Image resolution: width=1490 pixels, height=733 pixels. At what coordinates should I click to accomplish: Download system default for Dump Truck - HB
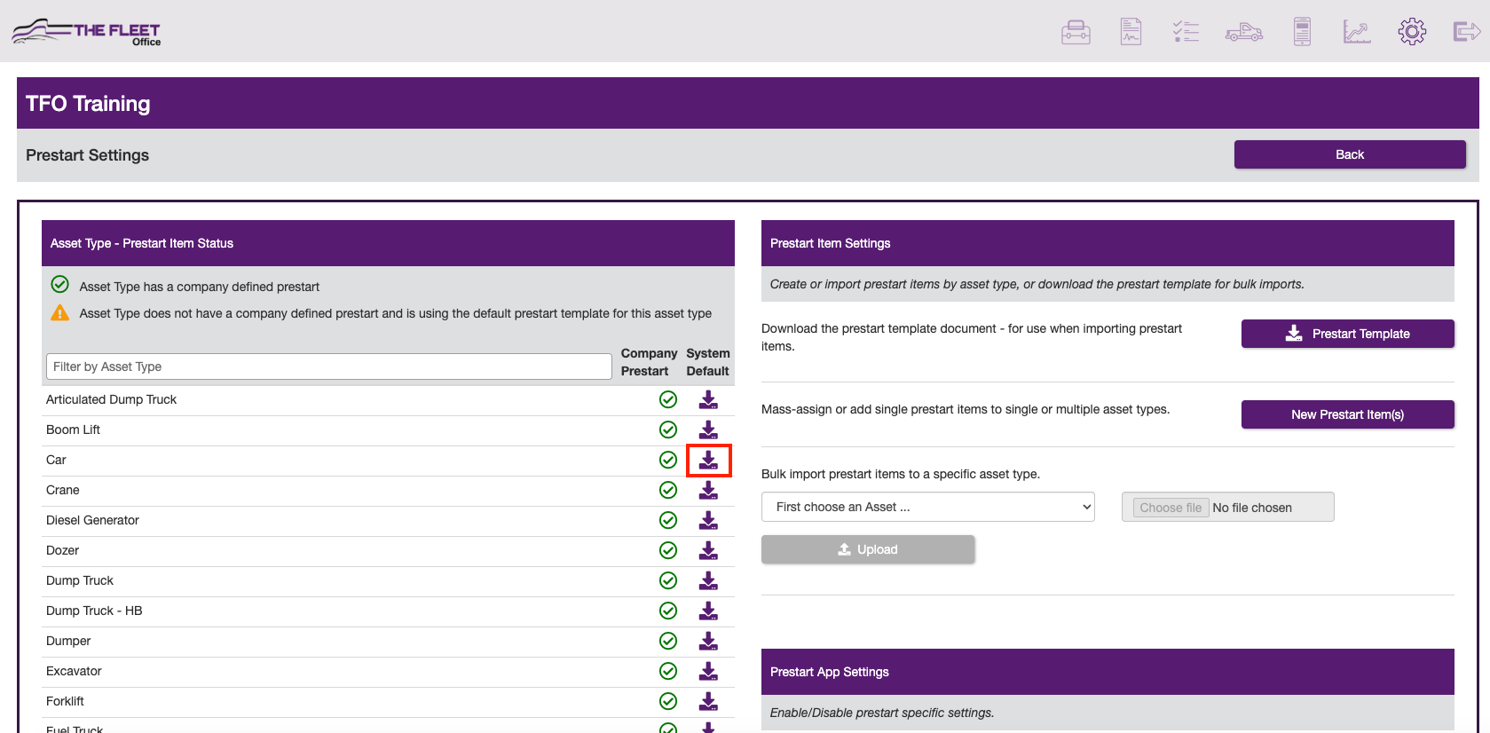[708, 611]
